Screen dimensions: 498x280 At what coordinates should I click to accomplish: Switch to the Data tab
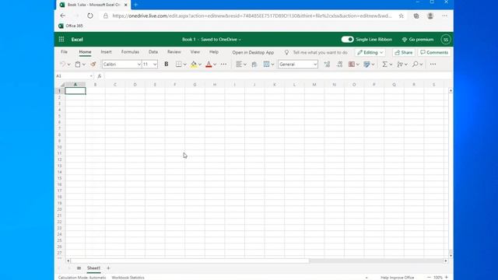point(153,52)
